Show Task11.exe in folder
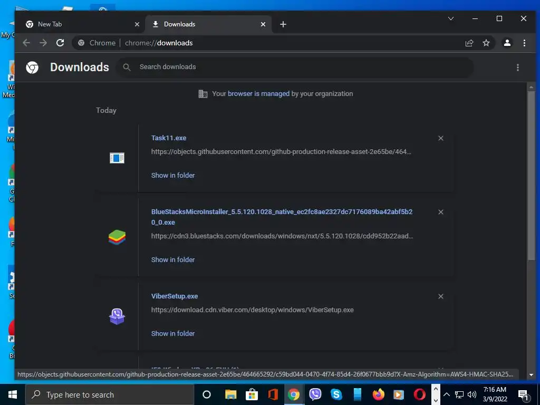The width and height of the screenshot is (540, 405). tap(173, 175)
